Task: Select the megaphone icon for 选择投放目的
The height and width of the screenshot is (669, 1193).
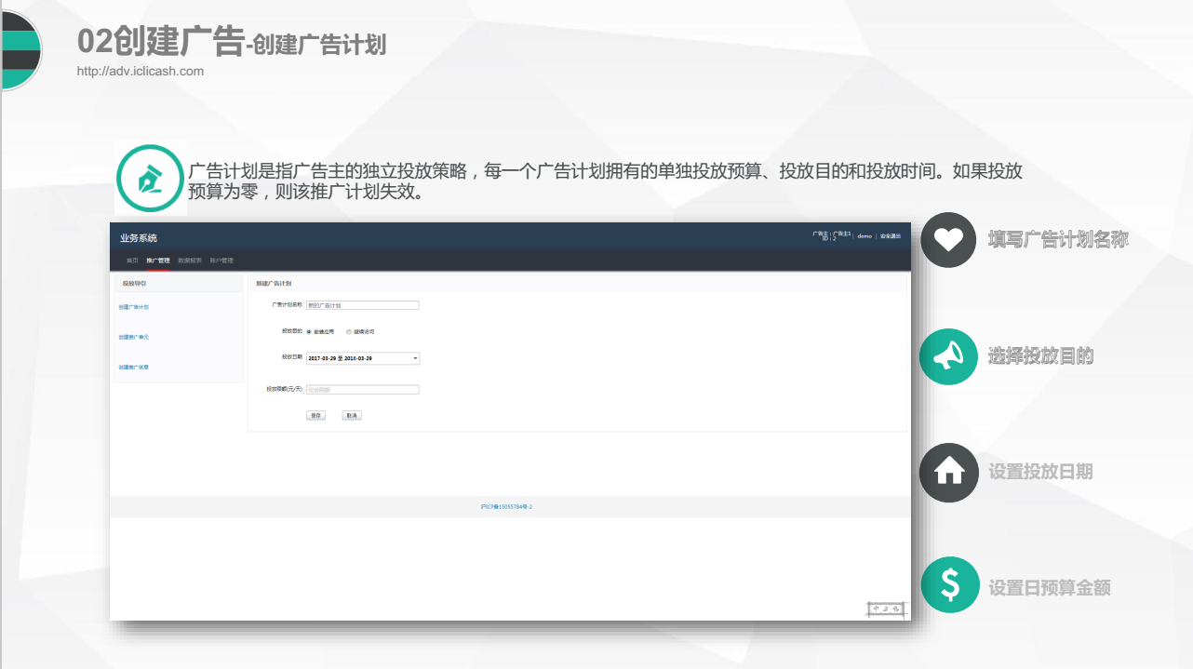Action: tap(948, 356)
